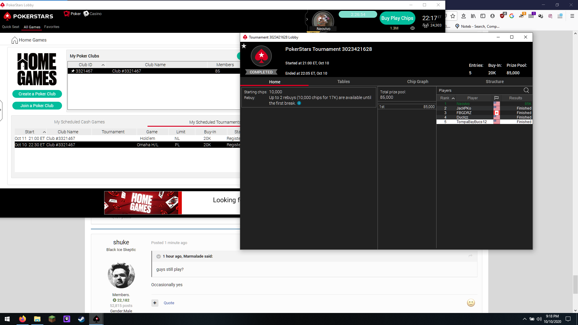The image size is (578, 325).
Task: Select the Oct 11 Hold'em tournament row
Action: coord(127,138)
